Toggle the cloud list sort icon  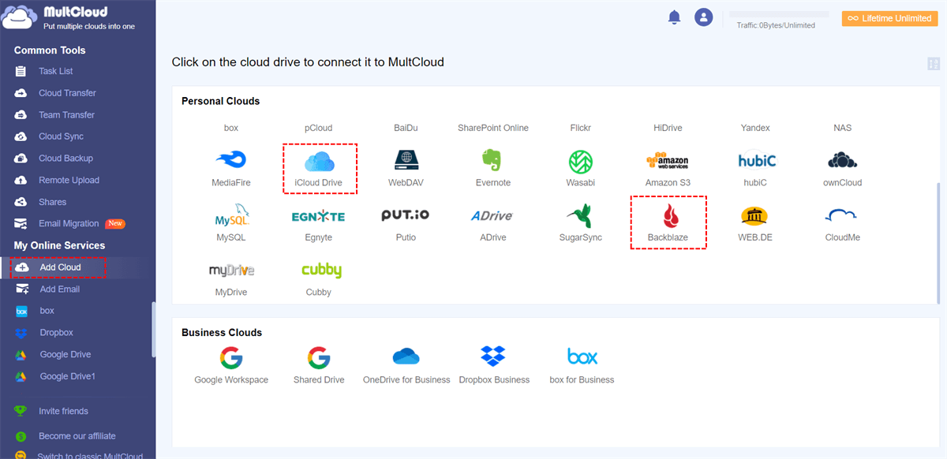pos(934,65)
